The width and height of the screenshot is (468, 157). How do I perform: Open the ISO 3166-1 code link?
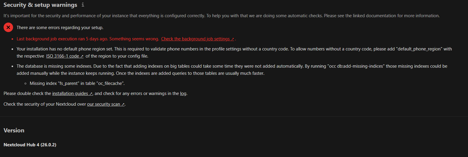pos(62,56)
